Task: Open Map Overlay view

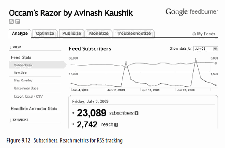Action: point(23,80)
